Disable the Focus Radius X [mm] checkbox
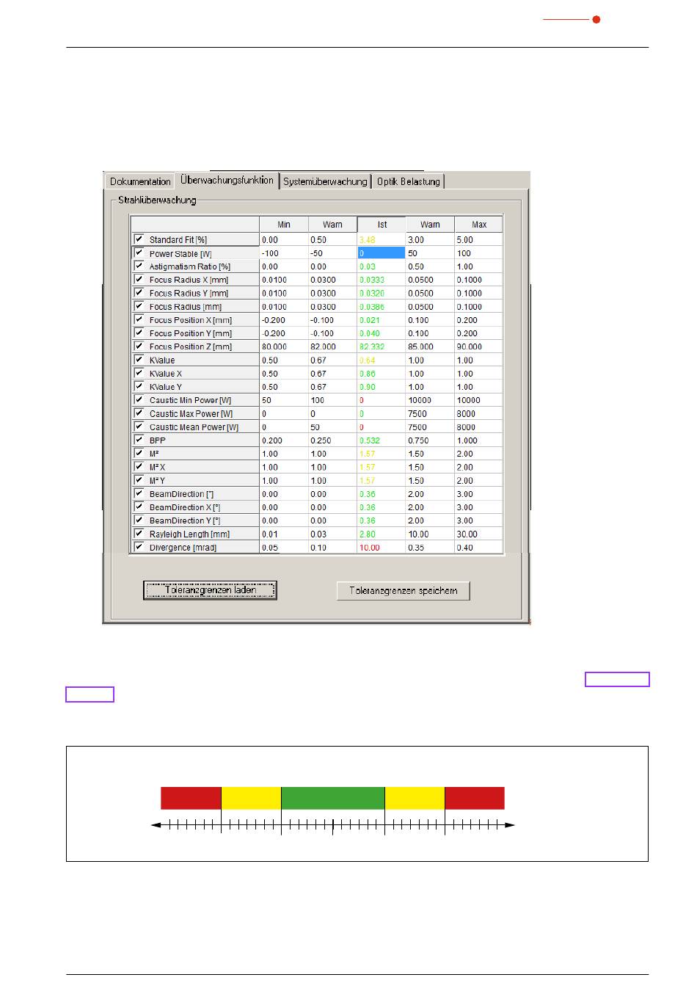 pos(139,279)
